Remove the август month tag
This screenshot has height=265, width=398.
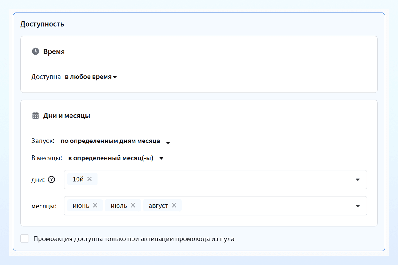click(x=174, y=205)
